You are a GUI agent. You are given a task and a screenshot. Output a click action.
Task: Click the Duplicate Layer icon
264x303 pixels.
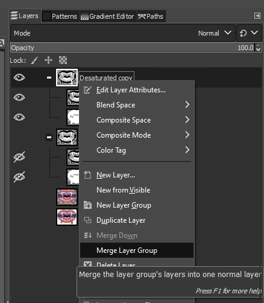[x=87, y=220]
